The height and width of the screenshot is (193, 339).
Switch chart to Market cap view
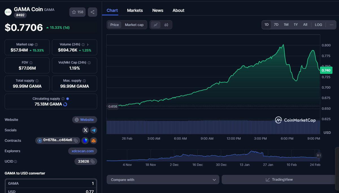[x=134, y=25]
